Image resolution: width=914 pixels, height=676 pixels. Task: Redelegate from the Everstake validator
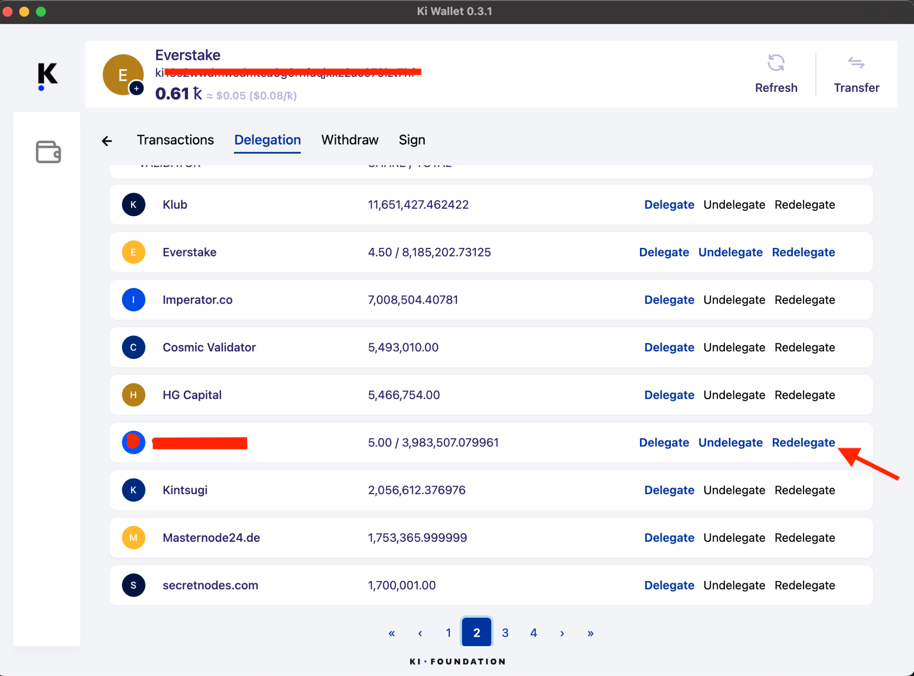[x=803, y=252]
